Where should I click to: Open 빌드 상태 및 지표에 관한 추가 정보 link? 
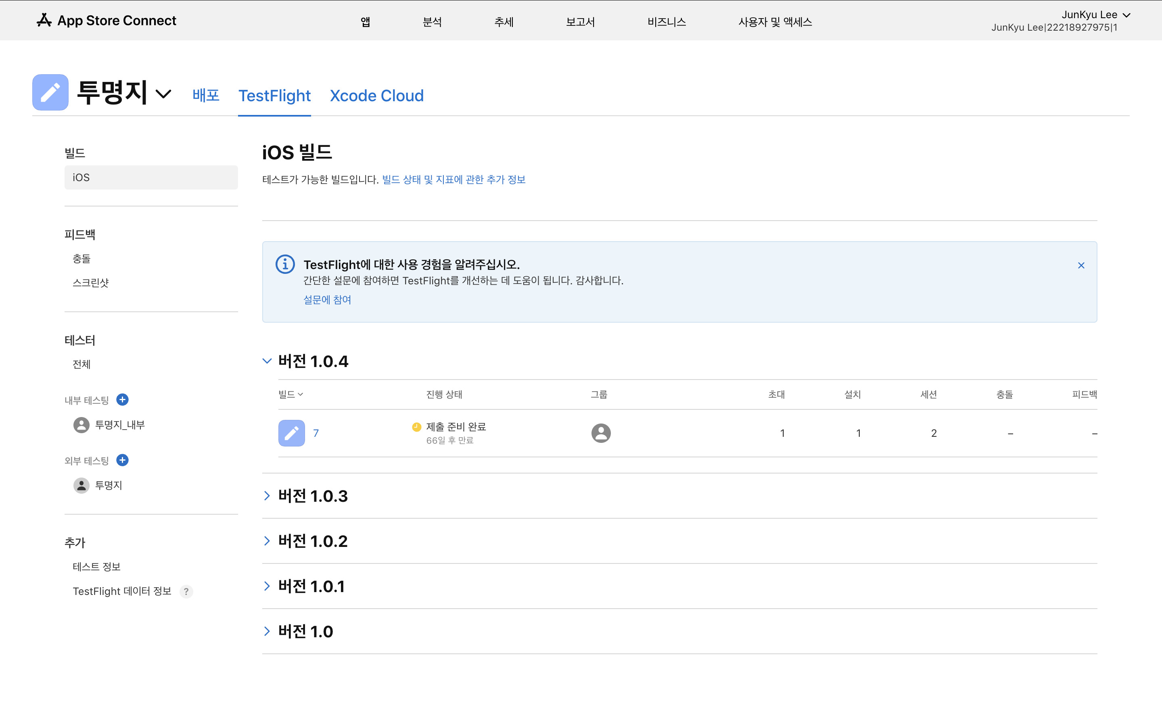click(454, 179)
